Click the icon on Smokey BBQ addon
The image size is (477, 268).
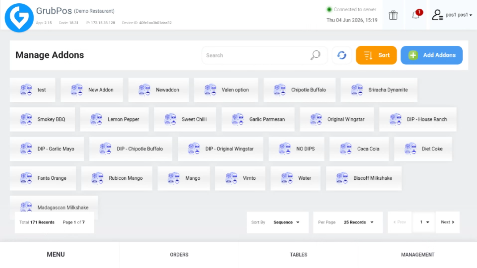(26, 119)
